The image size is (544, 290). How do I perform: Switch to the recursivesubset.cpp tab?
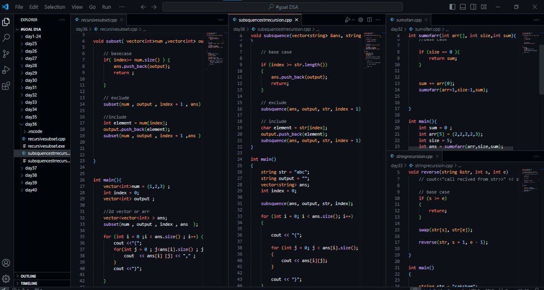coord(99,20)
